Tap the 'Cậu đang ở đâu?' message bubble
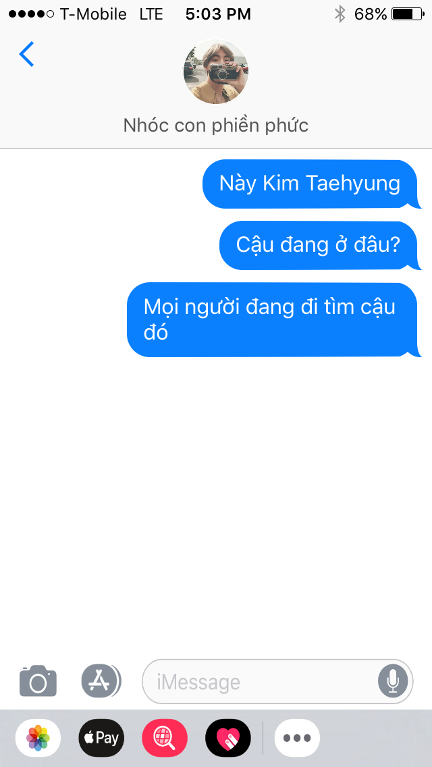 319,245
